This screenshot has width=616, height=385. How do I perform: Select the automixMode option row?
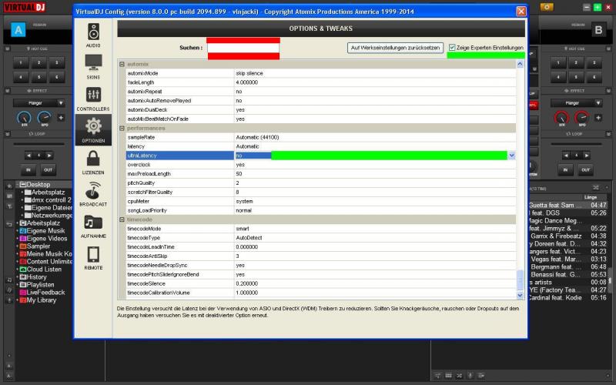click(x=321, y=73)
